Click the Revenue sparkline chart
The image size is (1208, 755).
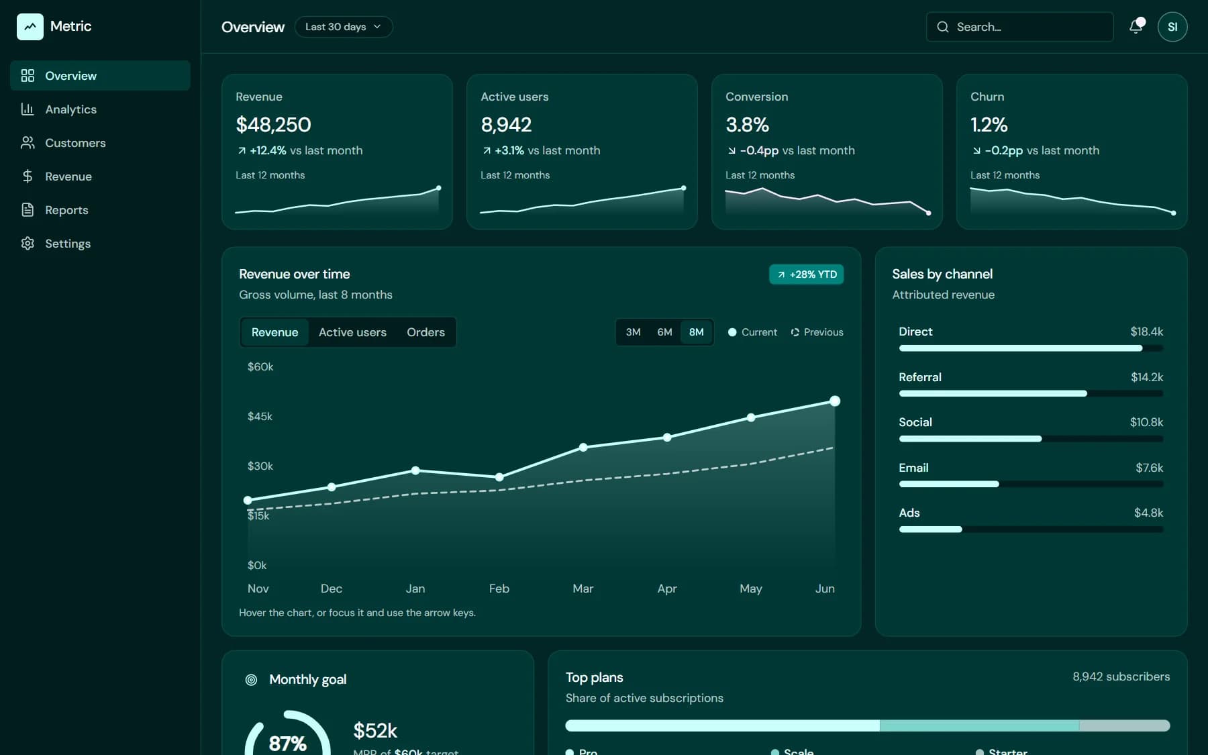coord(337,201)
